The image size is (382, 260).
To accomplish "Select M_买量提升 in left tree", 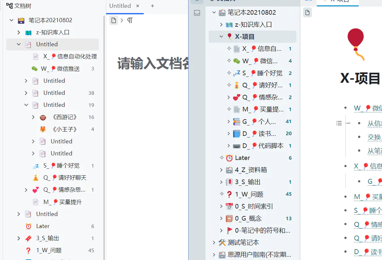I will tap(53, 202).
